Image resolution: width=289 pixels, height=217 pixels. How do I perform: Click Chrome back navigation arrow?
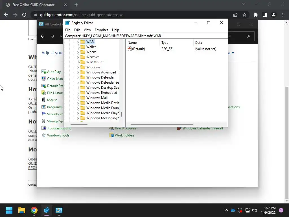click(6, 15)
